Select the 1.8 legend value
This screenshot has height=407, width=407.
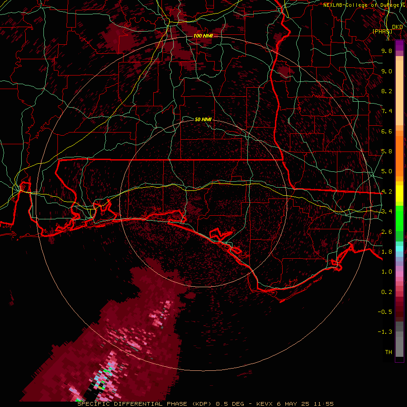coord(387,252)
